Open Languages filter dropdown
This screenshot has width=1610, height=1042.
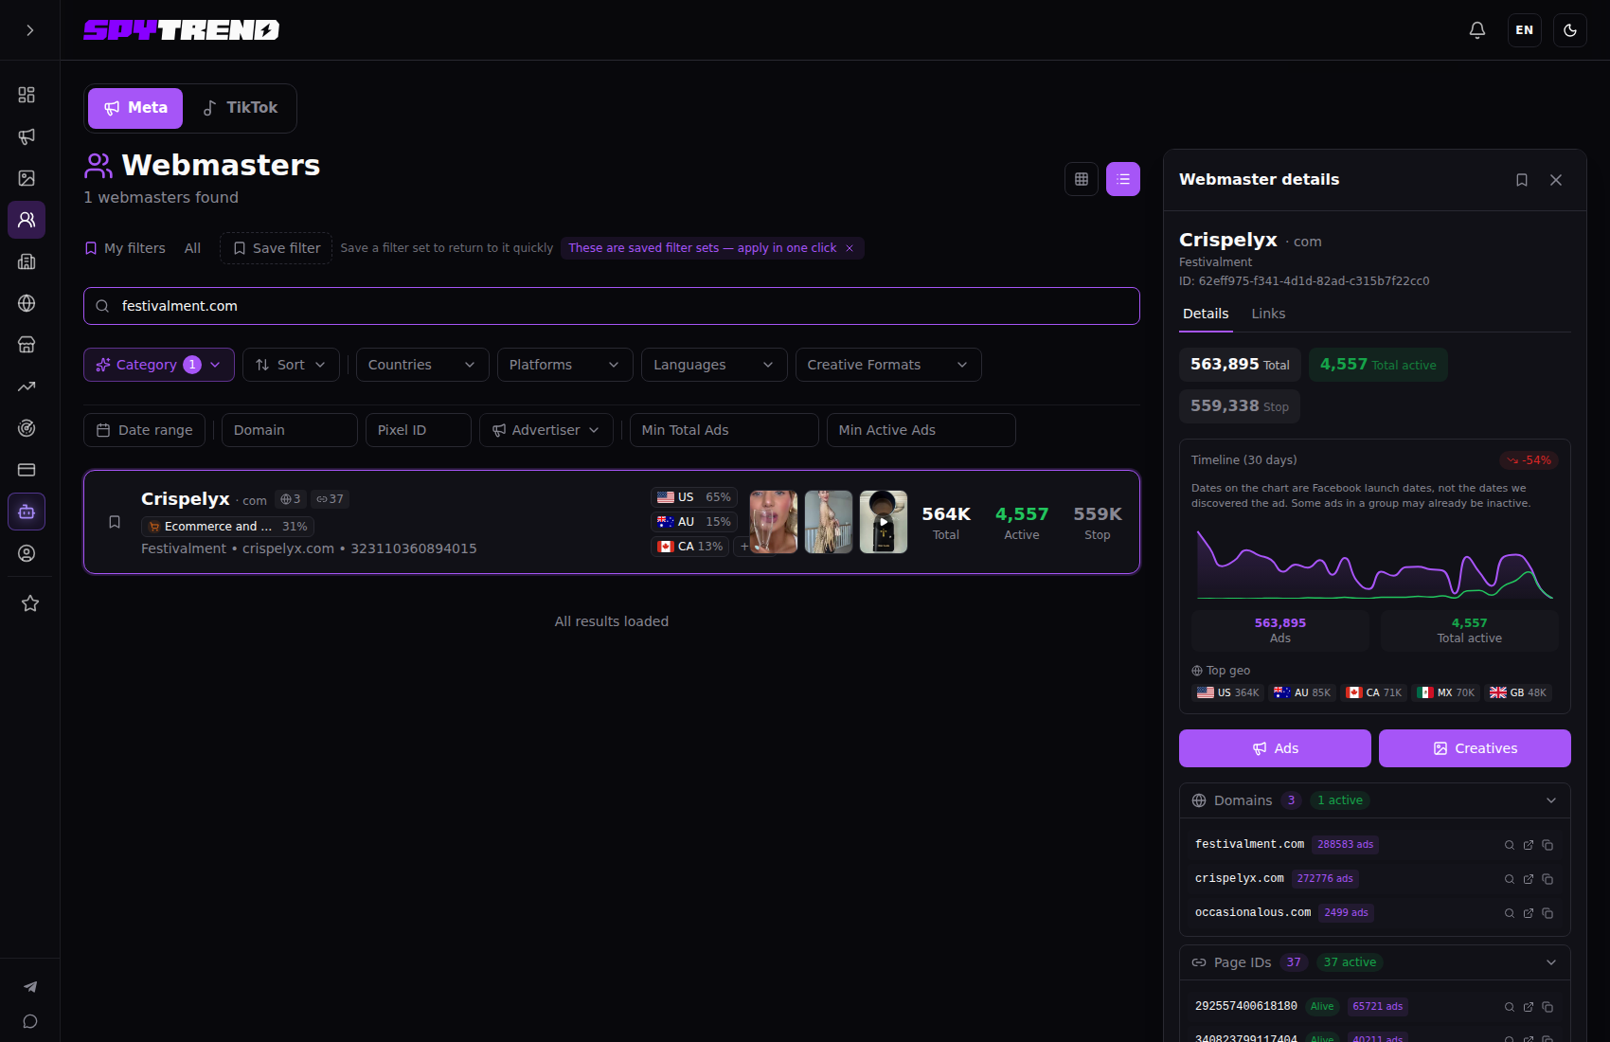pos(714,365)
